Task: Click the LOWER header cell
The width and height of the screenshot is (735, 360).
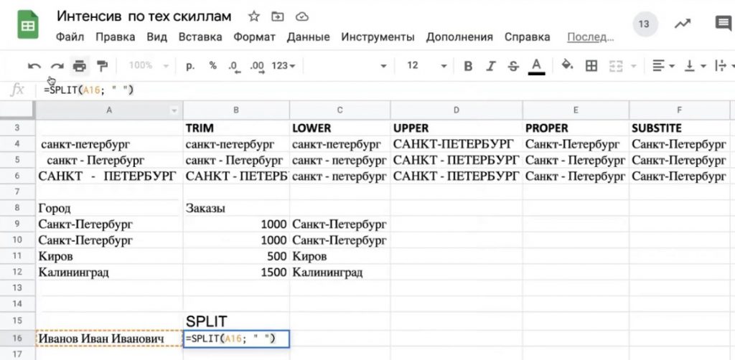Action: tap(340, 128)
